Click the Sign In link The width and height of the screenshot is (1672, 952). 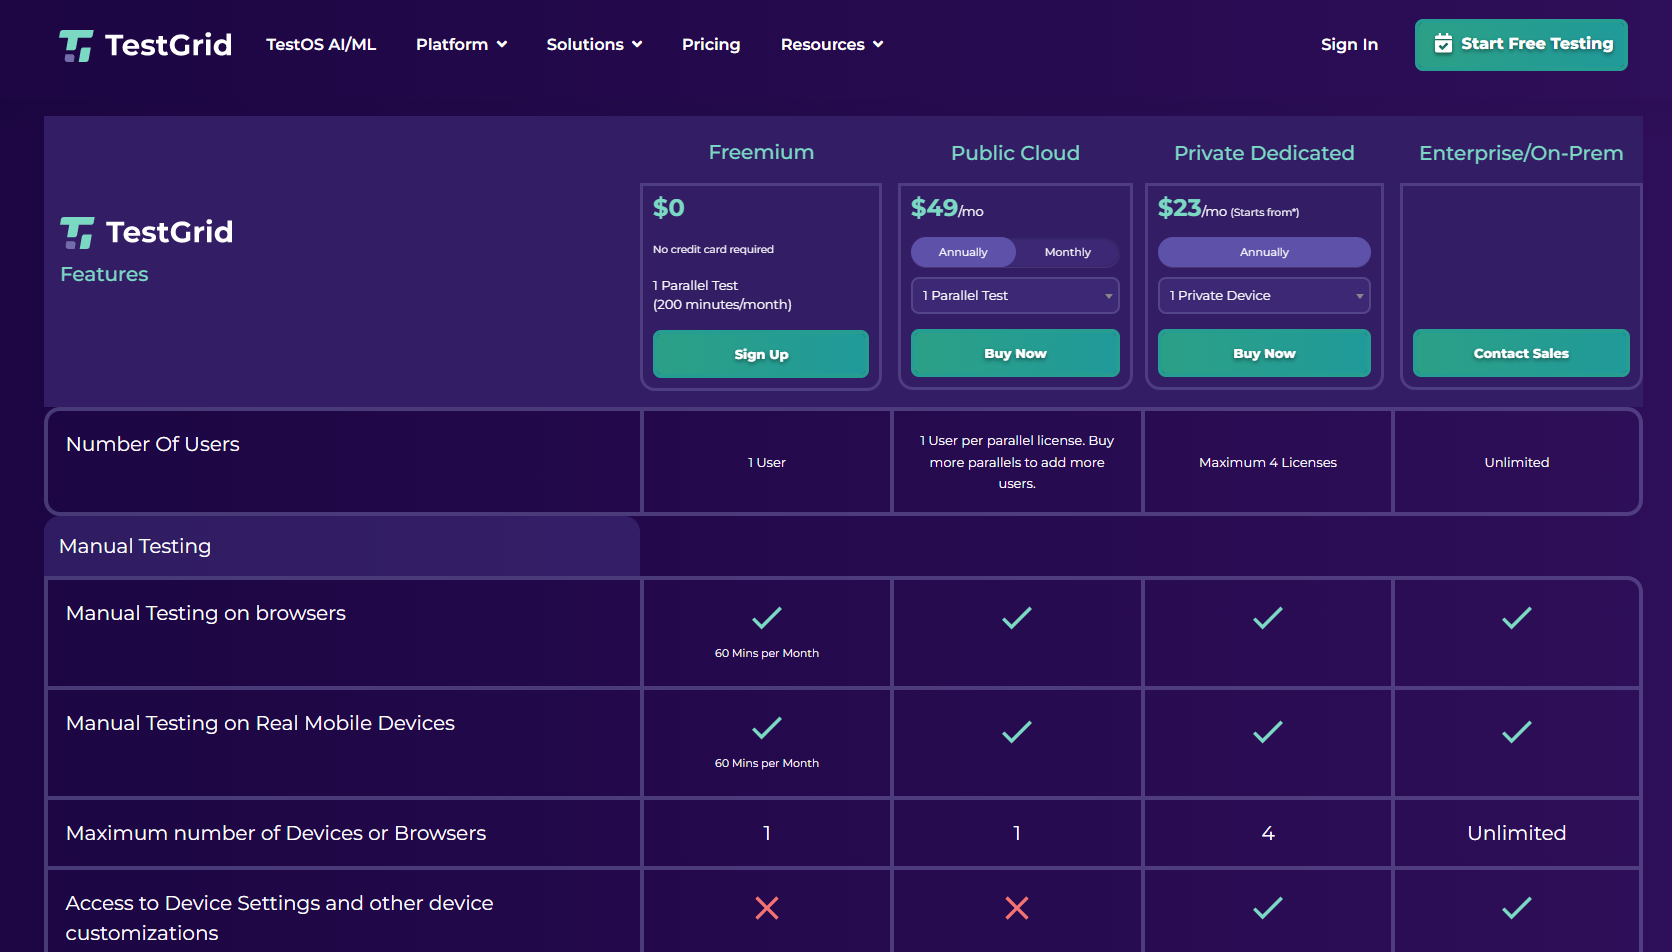(x=1349, y=44)
